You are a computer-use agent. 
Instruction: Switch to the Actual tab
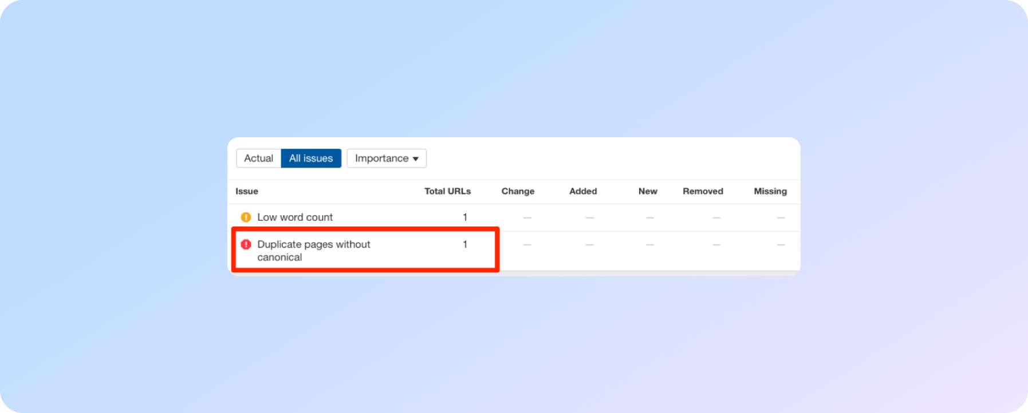point(258,158)
